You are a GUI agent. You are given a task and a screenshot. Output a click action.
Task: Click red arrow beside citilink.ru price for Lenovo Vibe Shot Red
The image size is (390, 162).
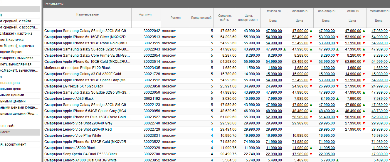[x=364, y=129]
